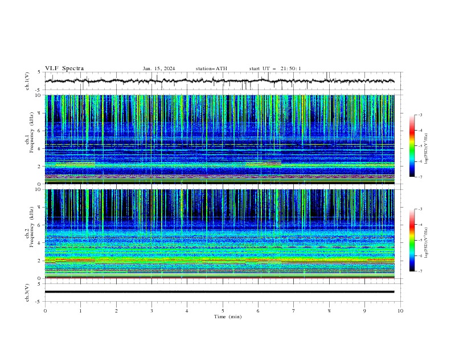This screenshot has height=349, width=451.
Task: Click the time axis tick label "5"
Action: 223,311
